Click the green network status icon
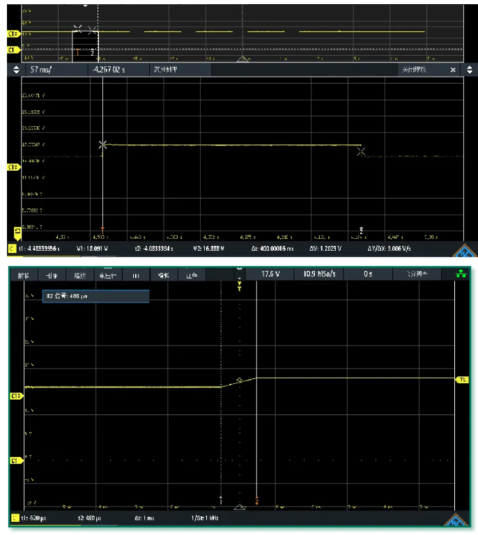The height and width of the screenshot is (535, 478). [x=461, y=274]
